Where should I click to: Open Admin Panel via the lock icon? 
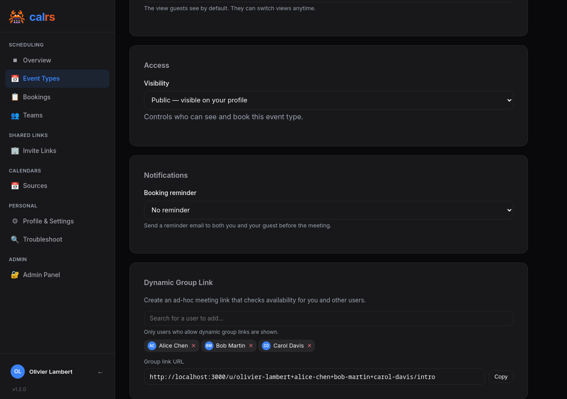pos(15,275)
